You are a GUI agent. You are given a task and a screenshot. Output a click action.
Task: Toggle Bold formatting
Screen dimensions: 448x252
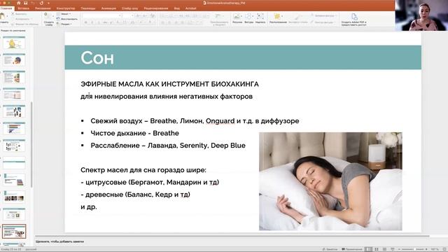point(86,22)
